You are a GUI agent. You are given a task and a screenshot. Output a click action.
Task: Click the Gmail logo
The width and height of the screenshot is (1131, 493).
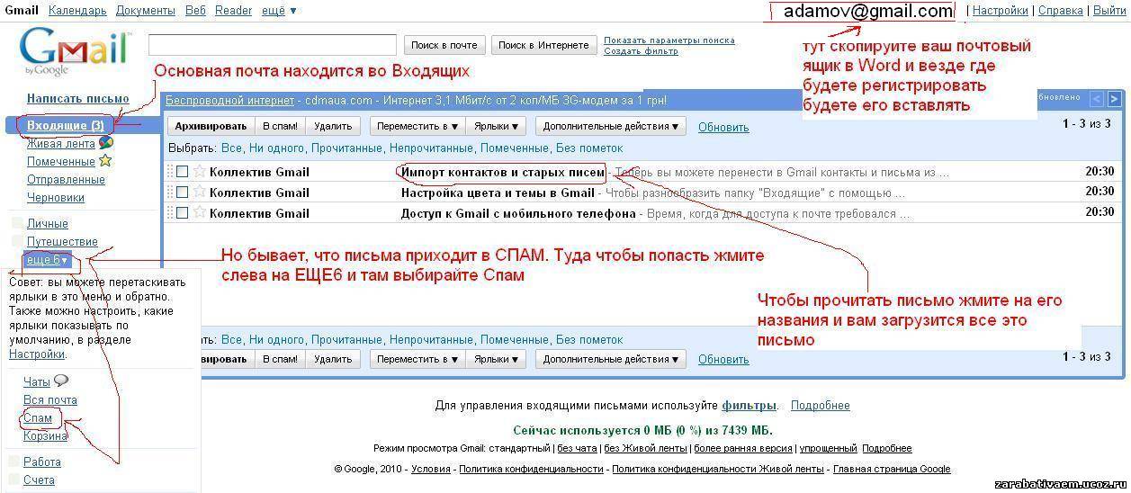point(75,51)
